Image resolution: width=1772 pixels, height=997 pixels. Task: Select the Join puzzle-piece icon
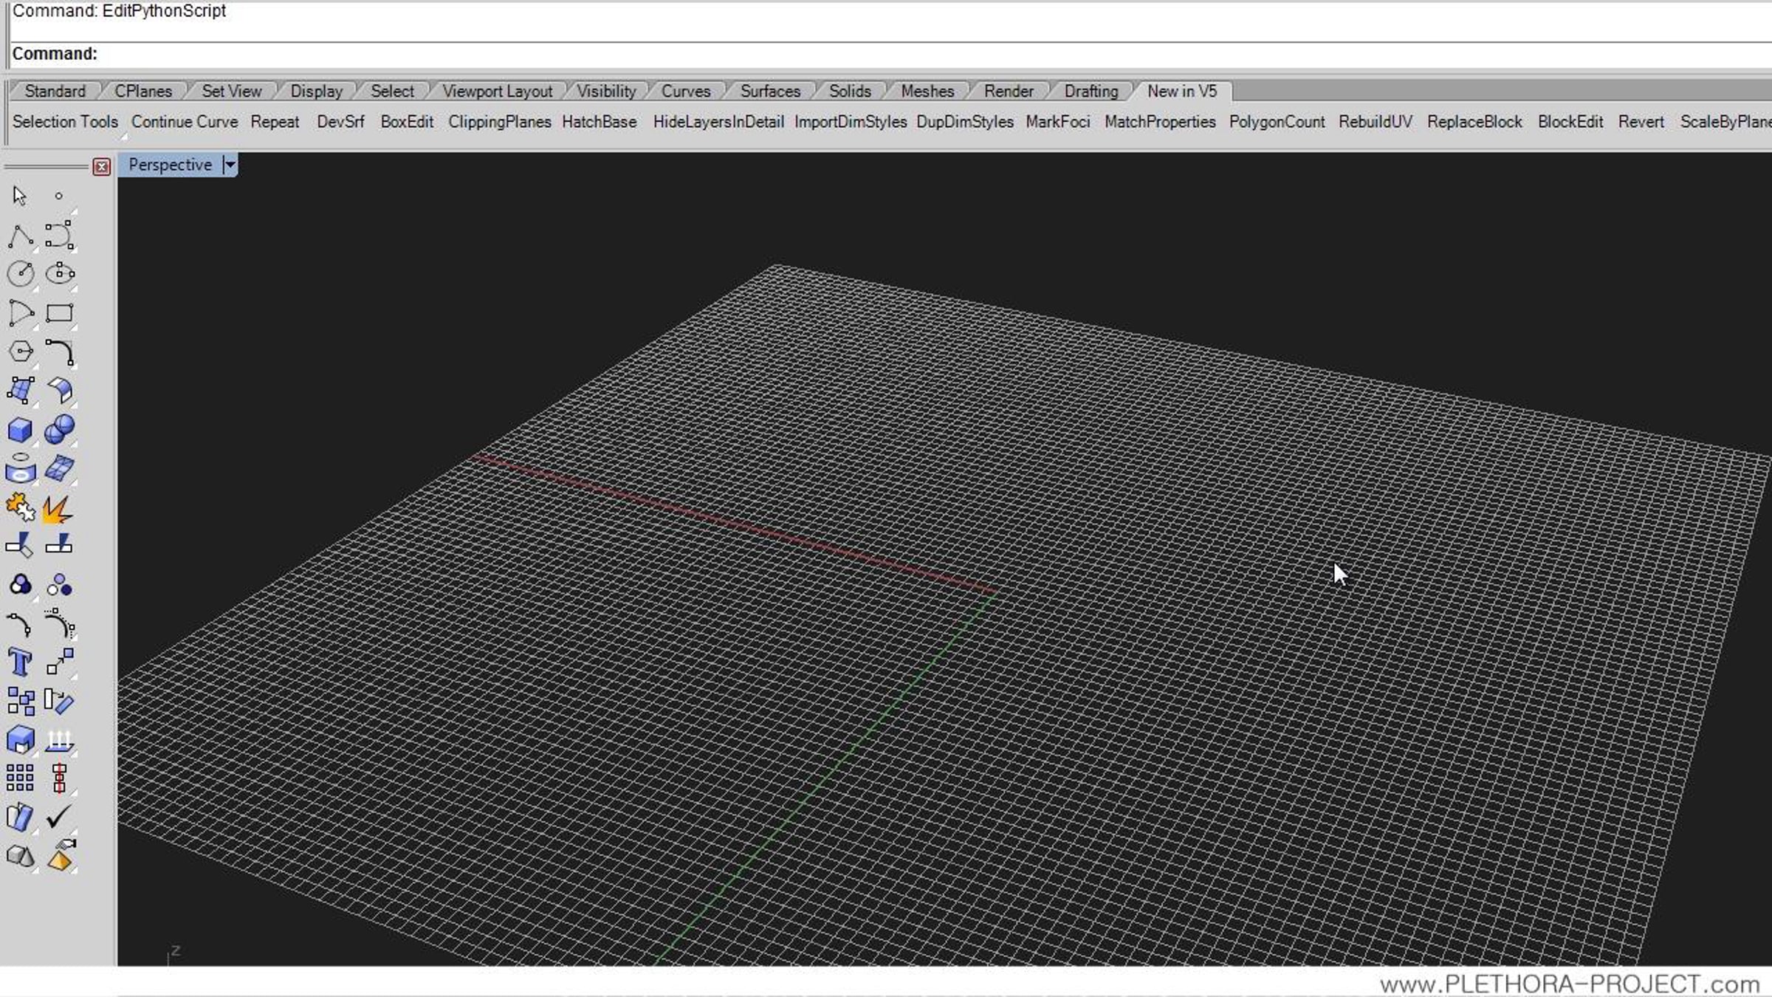click(x=20, y=507)
